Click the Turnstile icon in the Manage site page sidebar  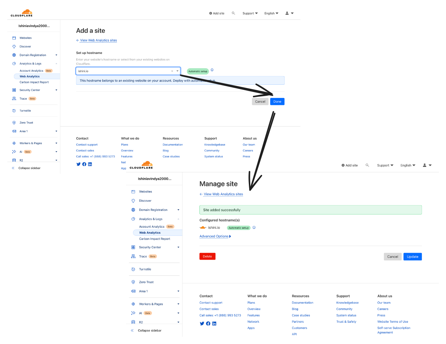tap(133, 269)
